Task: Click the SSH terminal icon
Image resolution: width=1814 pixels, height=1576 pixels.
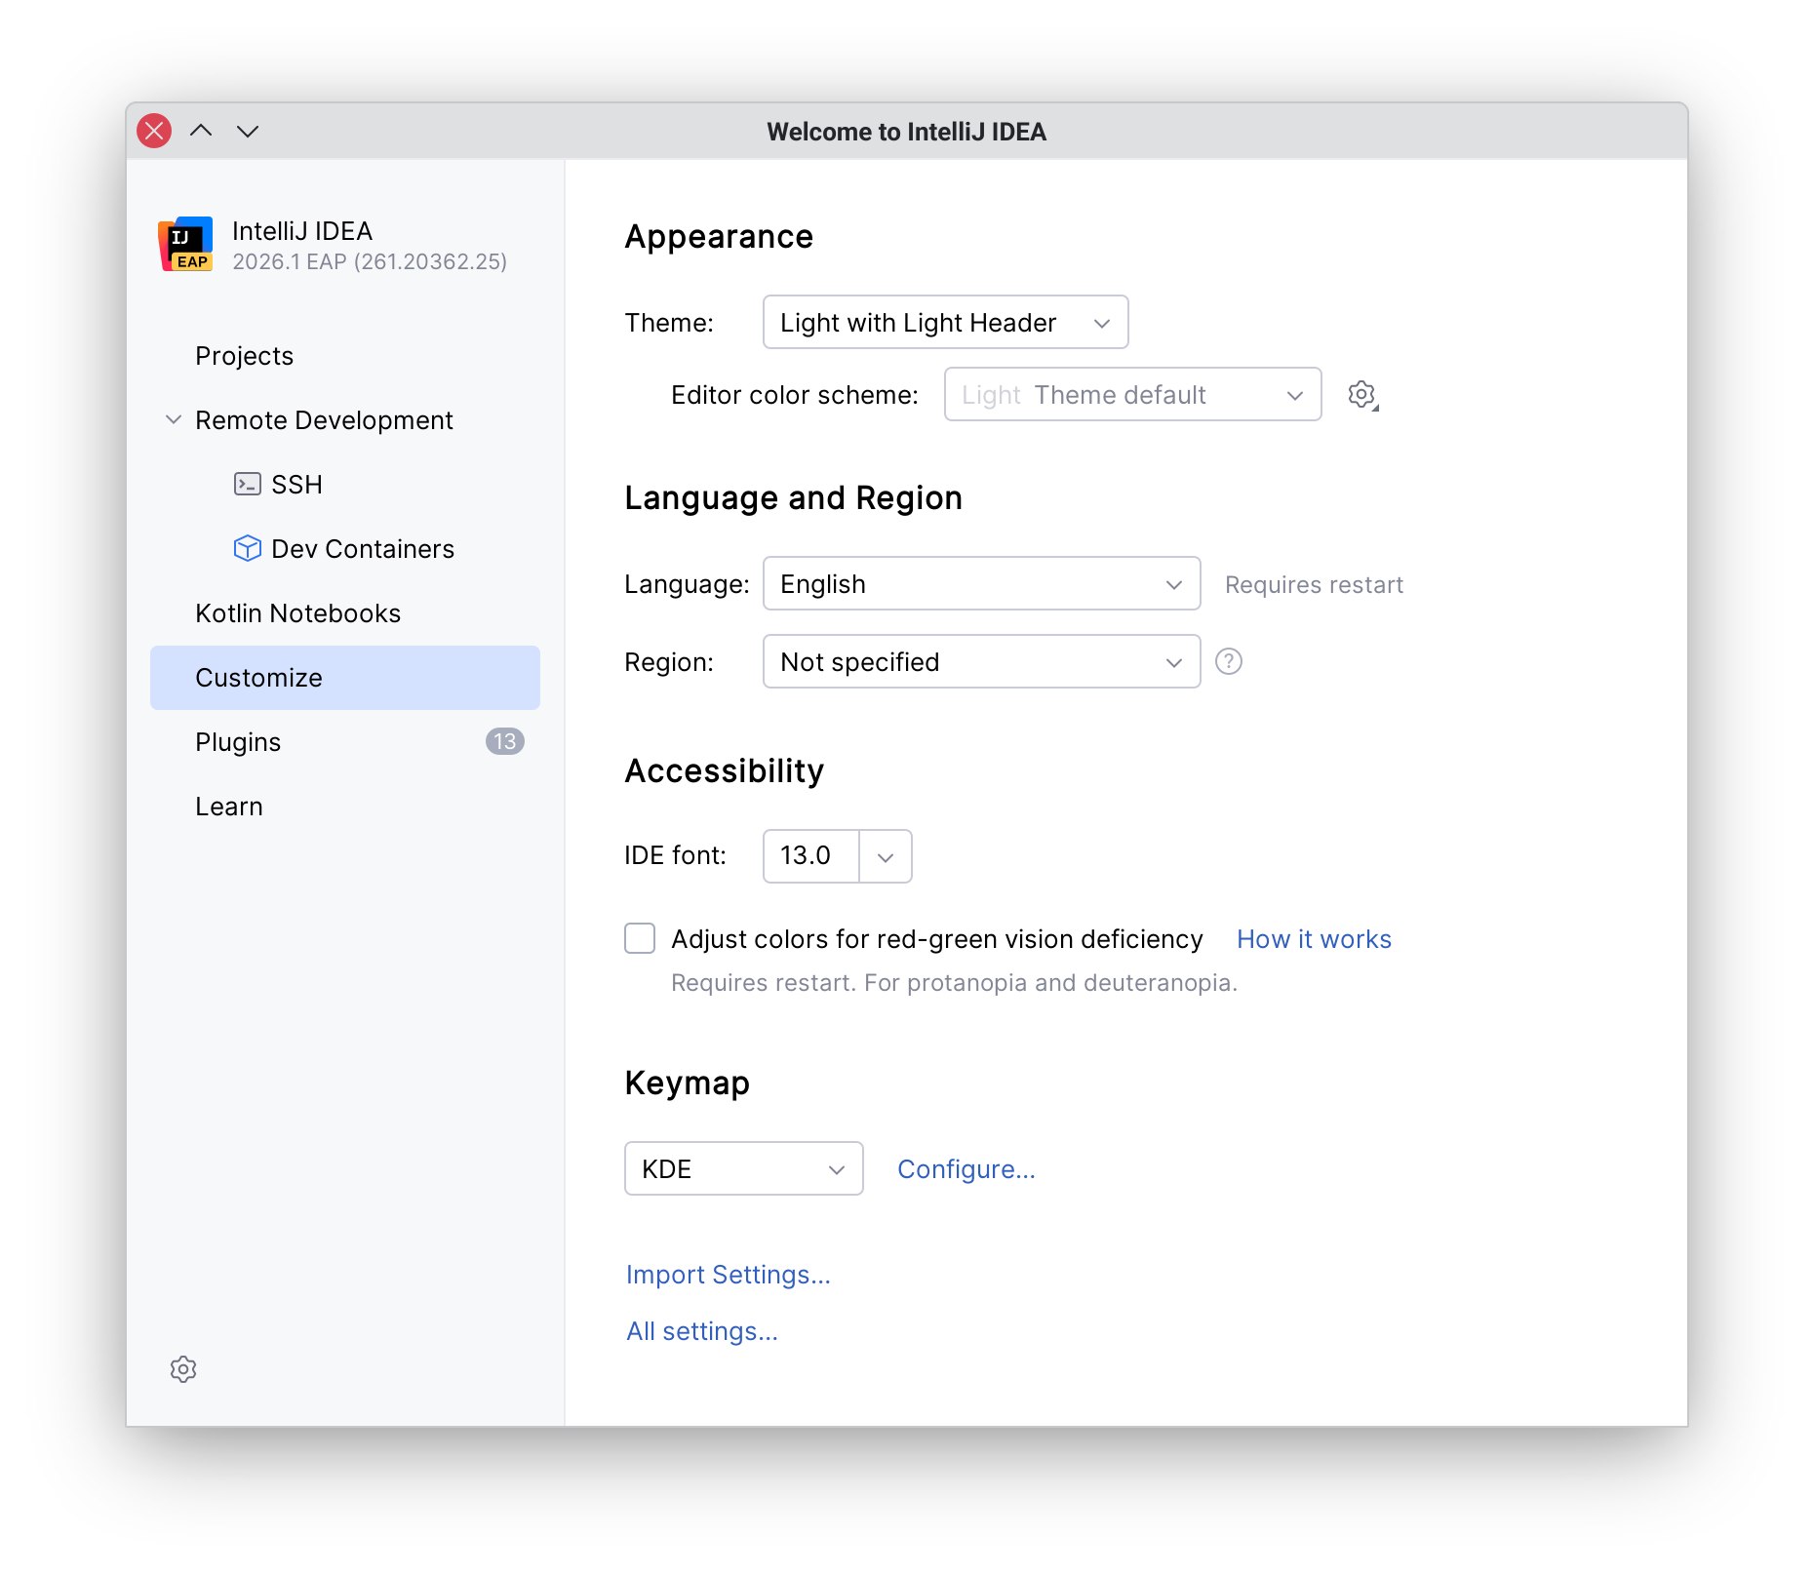Action: (x=247, y=484)
